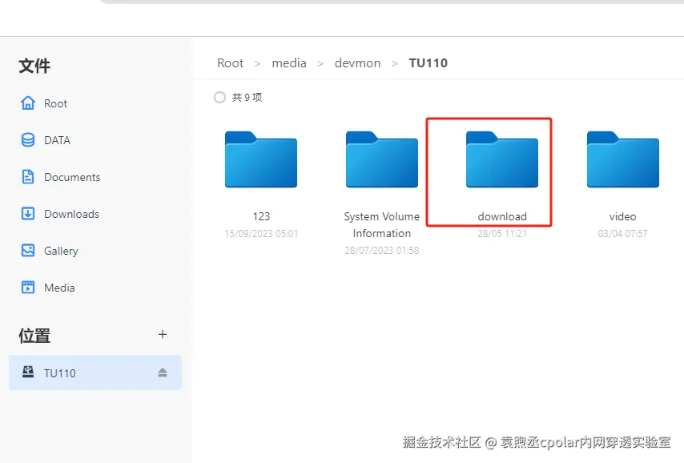The height and width of the screenshot is (463, 684).
Task: Go to media in breadcrumb path
Action: point(289,63)
